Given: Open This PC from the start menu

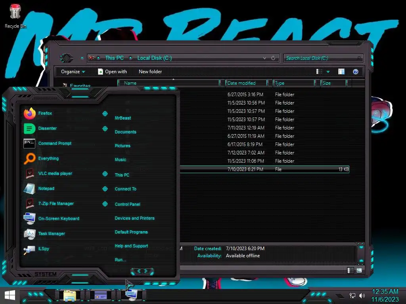Looking at the screenshot, I should (x=122, y=175).
